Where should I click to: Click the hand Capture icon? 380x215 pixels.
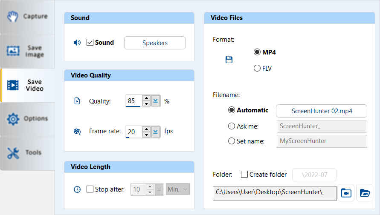13,17
